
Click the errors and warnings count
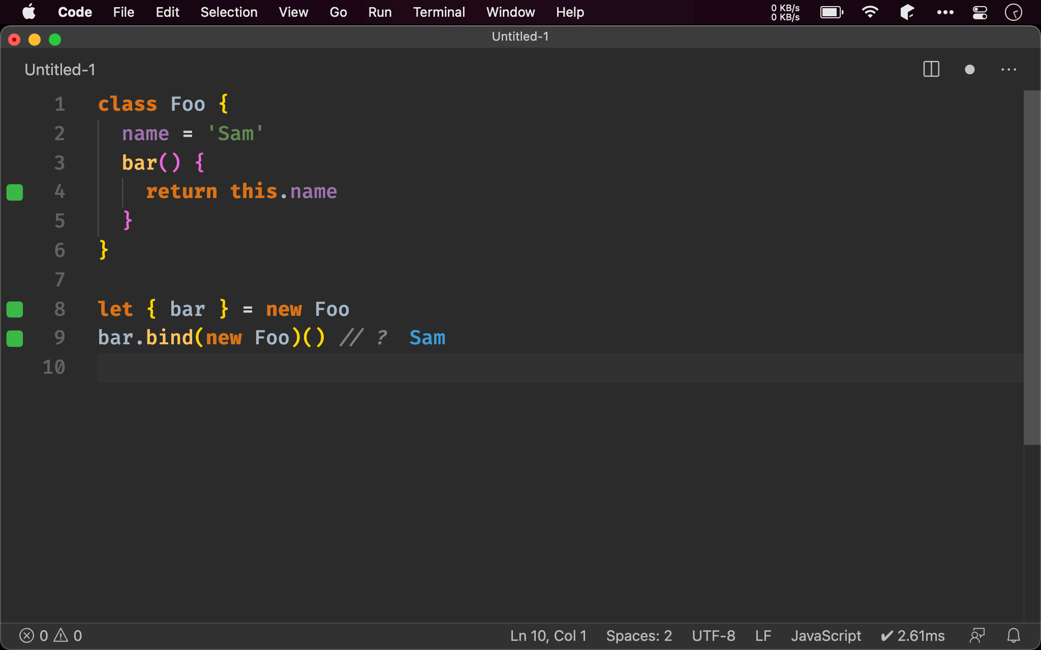[x=50, y=635]
